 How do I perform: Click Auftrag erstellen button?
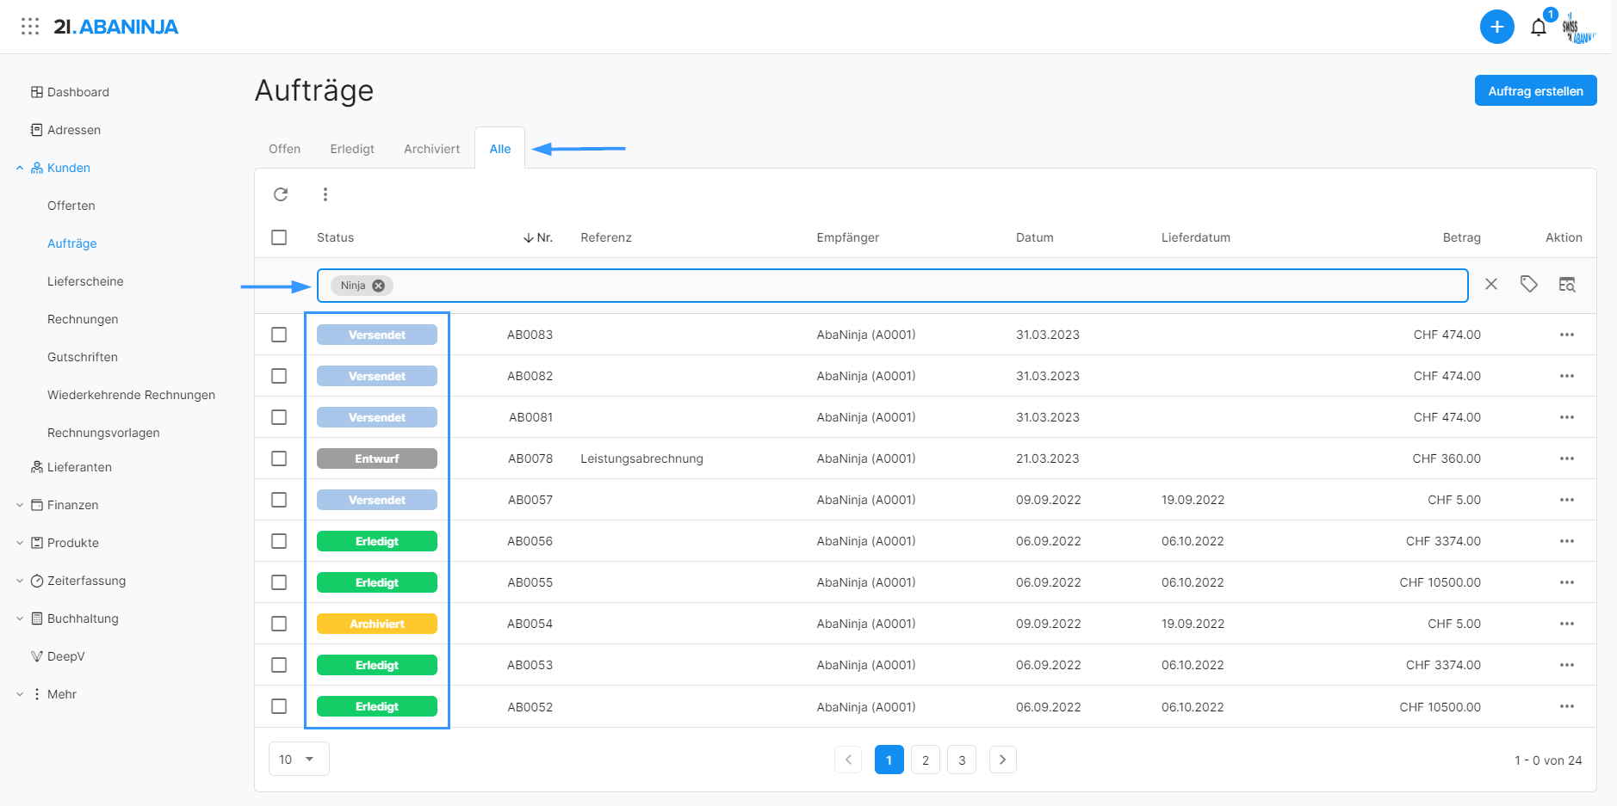pos(1535,91)
